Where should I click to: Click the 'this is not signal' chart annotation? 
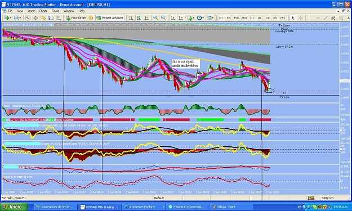185,64
